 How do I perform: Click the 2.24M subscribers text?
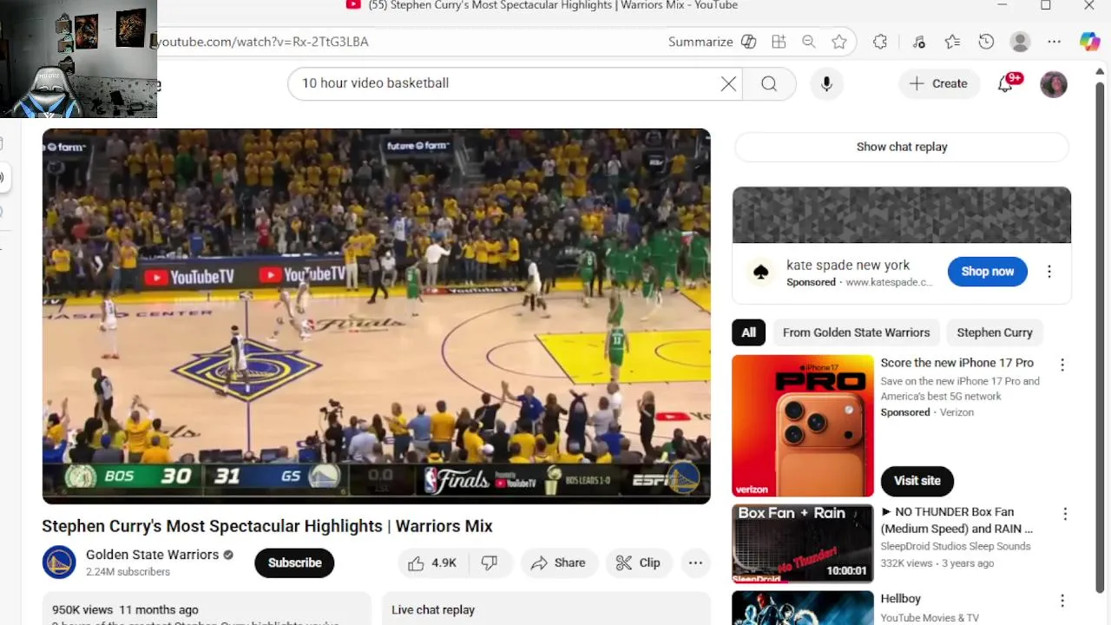click(x=128, y=572)
